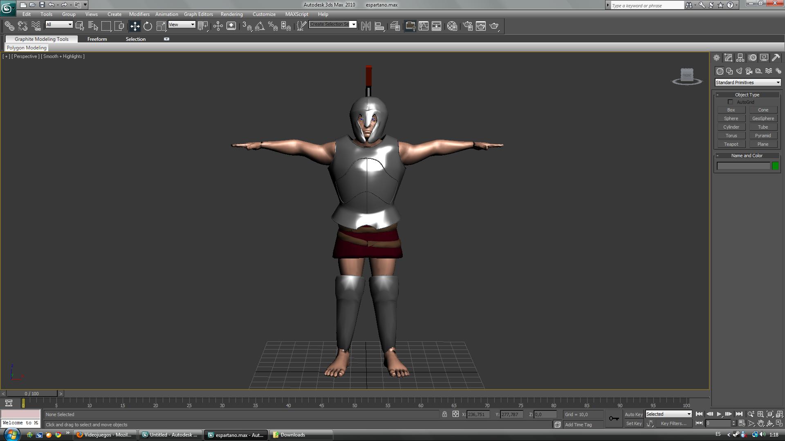This screenshot has width=785, height=441.
Task: Switch to the Freeform ribbon tab
Action: coord(97,39)
